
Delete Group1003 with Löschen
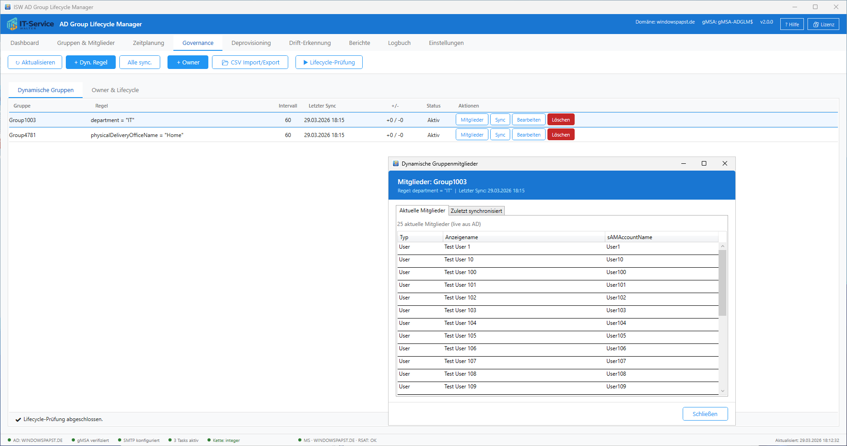561,120
